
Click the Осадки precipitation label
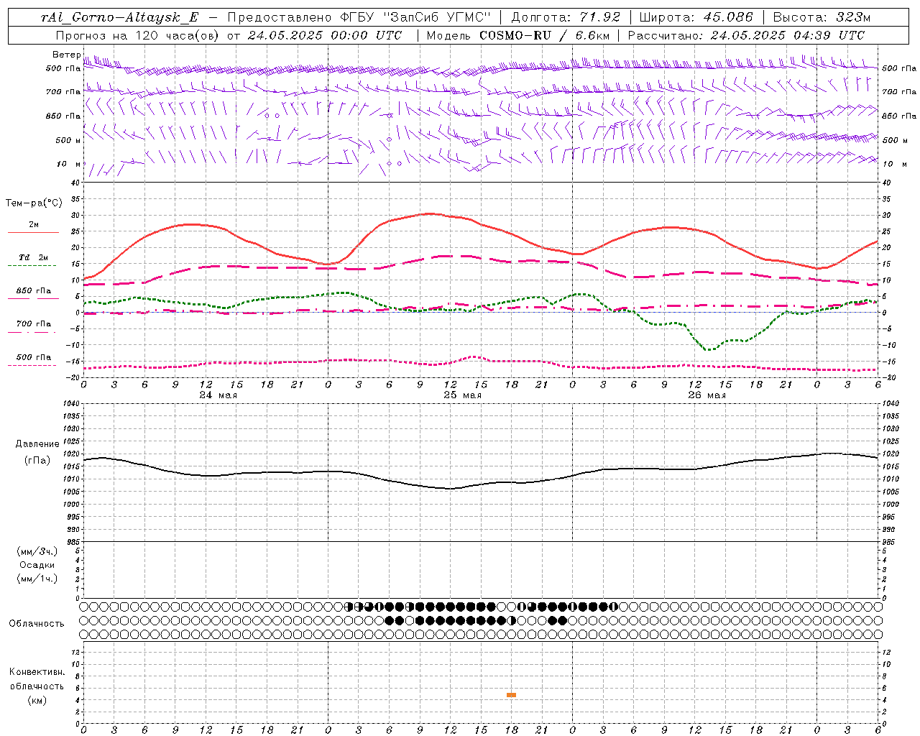pos(37,565)
